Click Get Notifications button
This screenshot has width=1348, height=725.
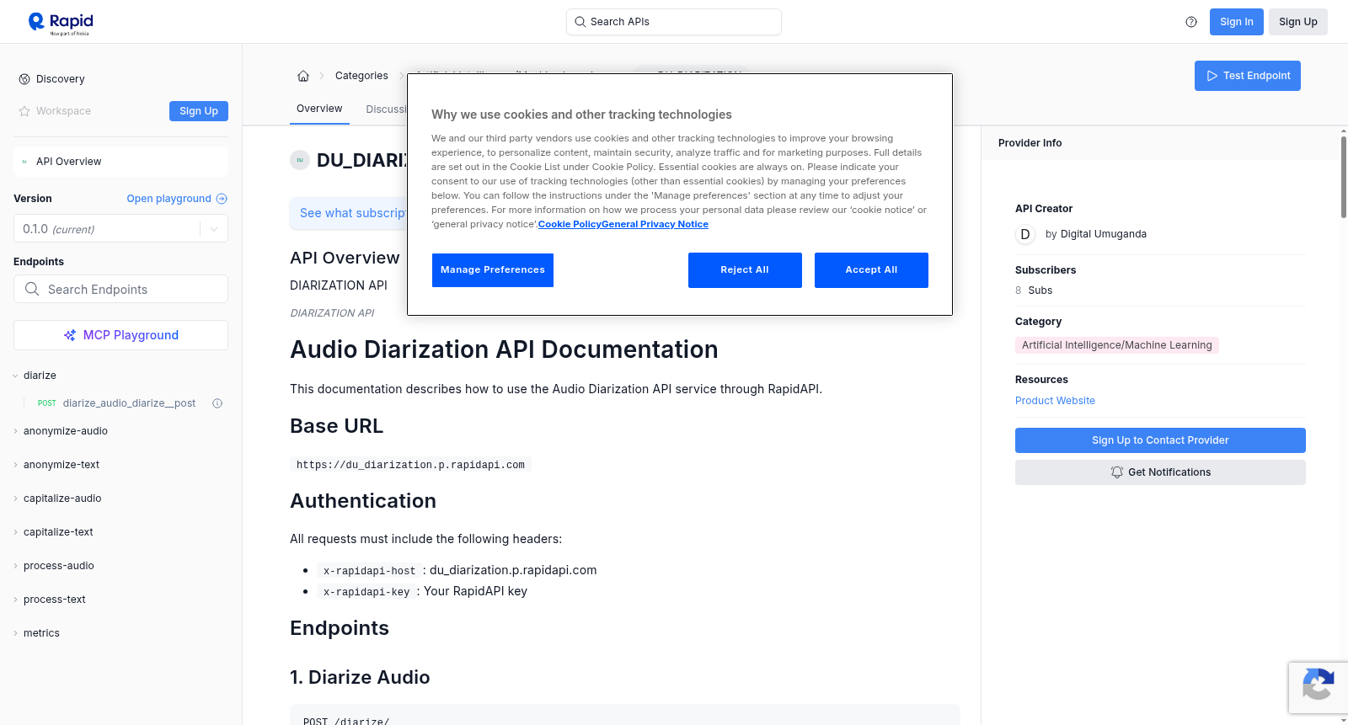1160,472
